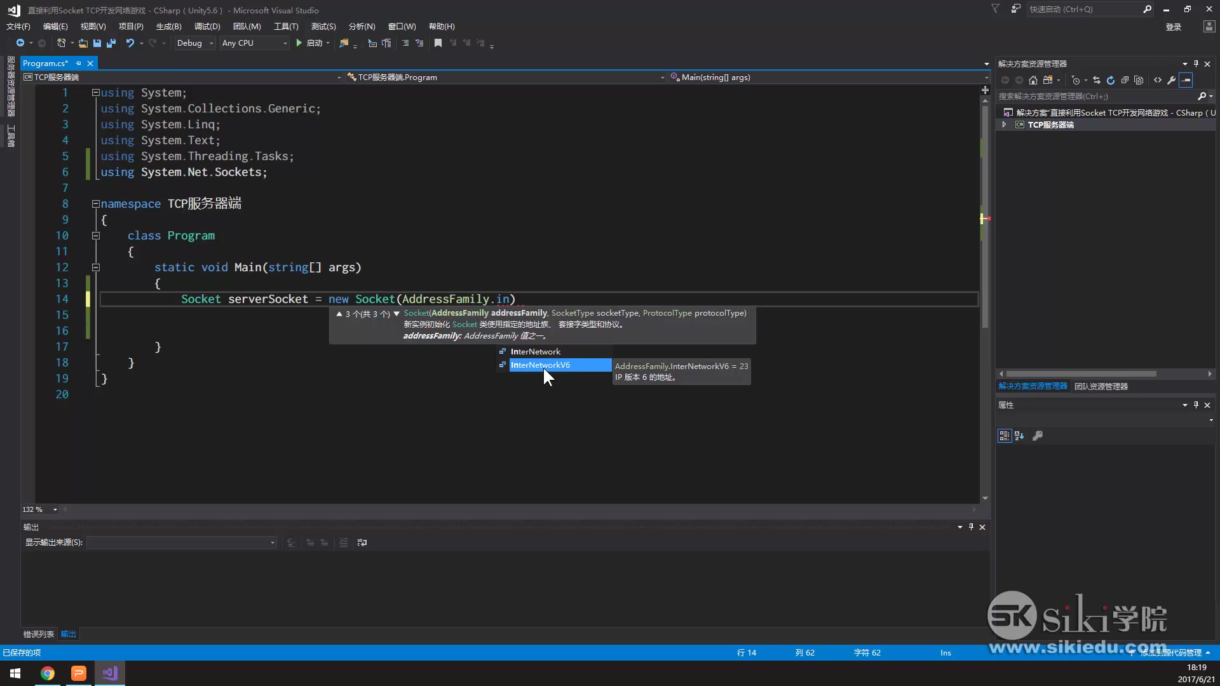Click Home icon in Solution Explorer toolbar
Image resolution: width=1220 pixels, height=686 pixels.
[1033, 80]
